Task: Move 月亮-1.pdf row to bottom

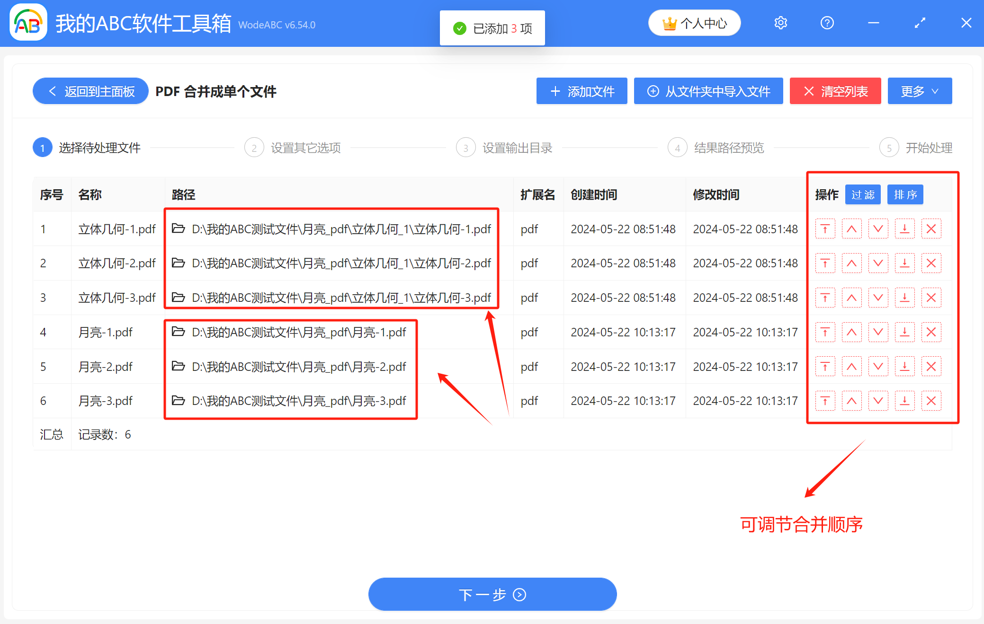Action: tap(904, 332)
